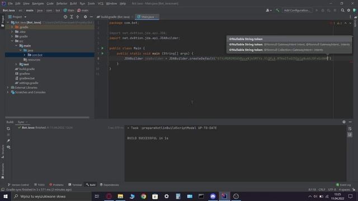The height and width of the screenshot is (201, 358).
Task: Open Chrome from taskbar
Action: (x=143, y=196)
